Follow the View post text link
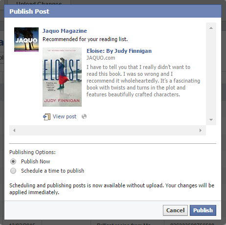The height and width of the screenshot is (225, 226). point(65,116)
